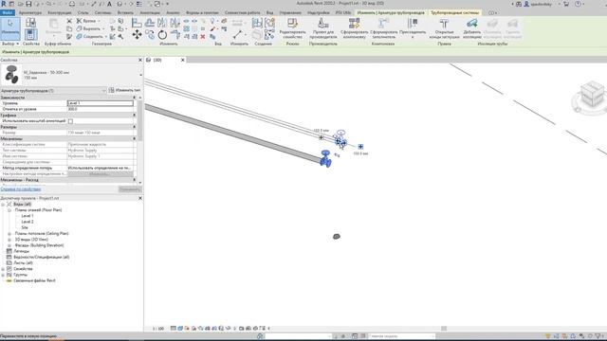Toggle Использовать масштаб аннотаций checkbox

(70, 121)
